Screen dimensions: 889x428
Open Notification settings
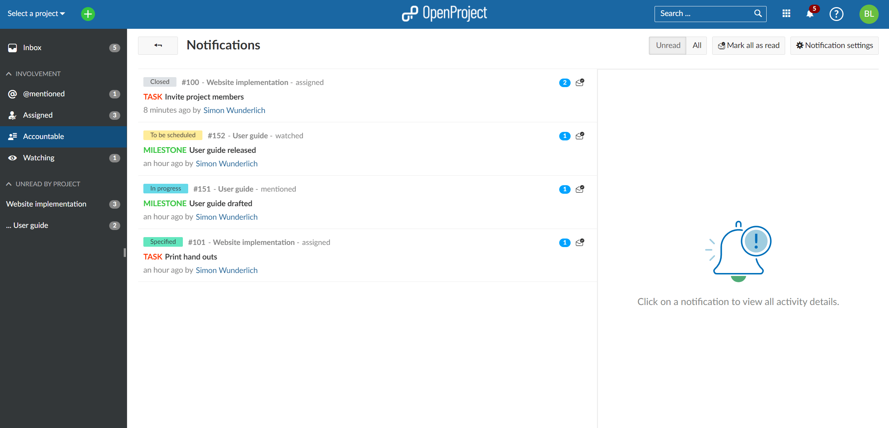pos(834,45)
